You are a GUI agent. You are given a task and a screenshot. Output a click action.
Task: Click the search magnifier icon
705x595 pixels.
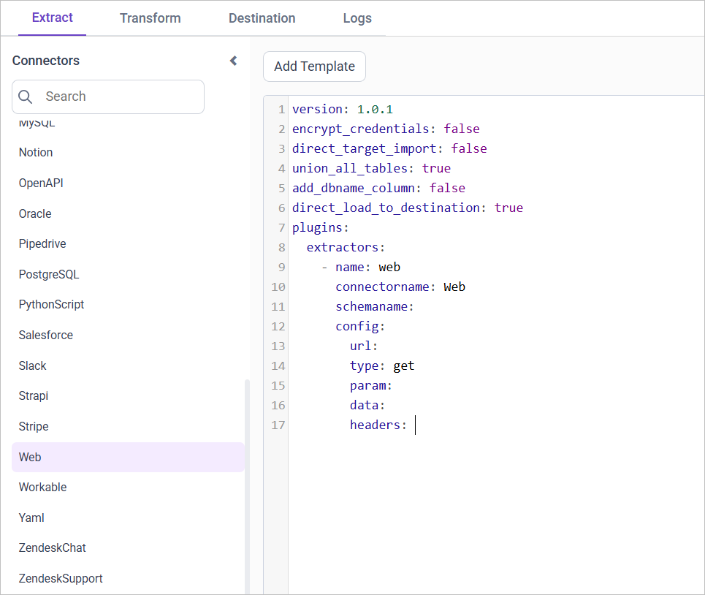(x=25, y=96)
